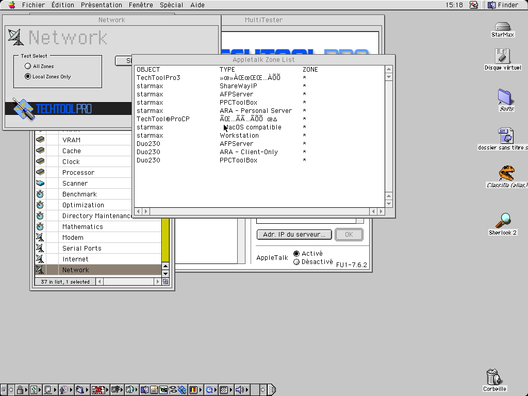528x396 pixels.
Task: Click the OK button in MultiTester
Action: pyautogui.click(x=349, y=235)
